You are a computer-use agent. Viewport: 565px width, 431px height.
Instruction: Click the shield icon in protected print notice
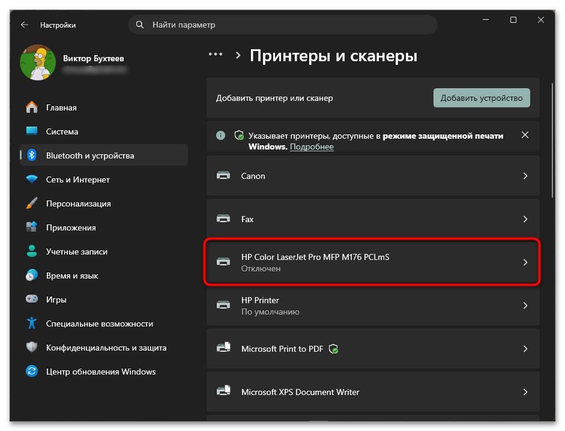(x=239, y=136)
